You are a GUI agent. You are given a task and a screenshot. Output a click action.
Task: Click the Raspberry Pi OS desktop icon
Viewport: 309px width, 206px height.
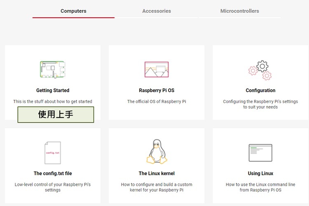[157, 69]
